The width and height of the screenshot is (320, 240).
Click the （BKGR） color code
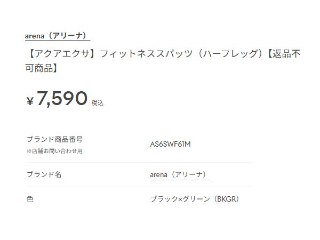[x=226, y=199]
